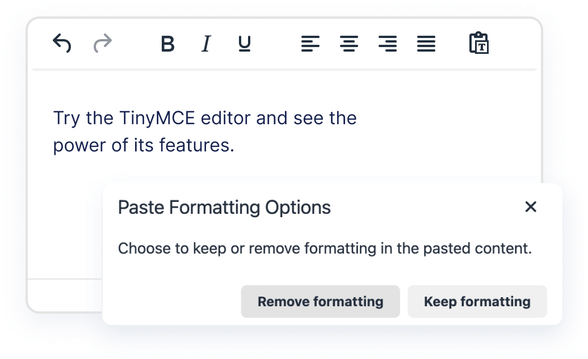This screenshot has height=359, width=588.
Task: Align text to the left
Action: click(310, 44)
